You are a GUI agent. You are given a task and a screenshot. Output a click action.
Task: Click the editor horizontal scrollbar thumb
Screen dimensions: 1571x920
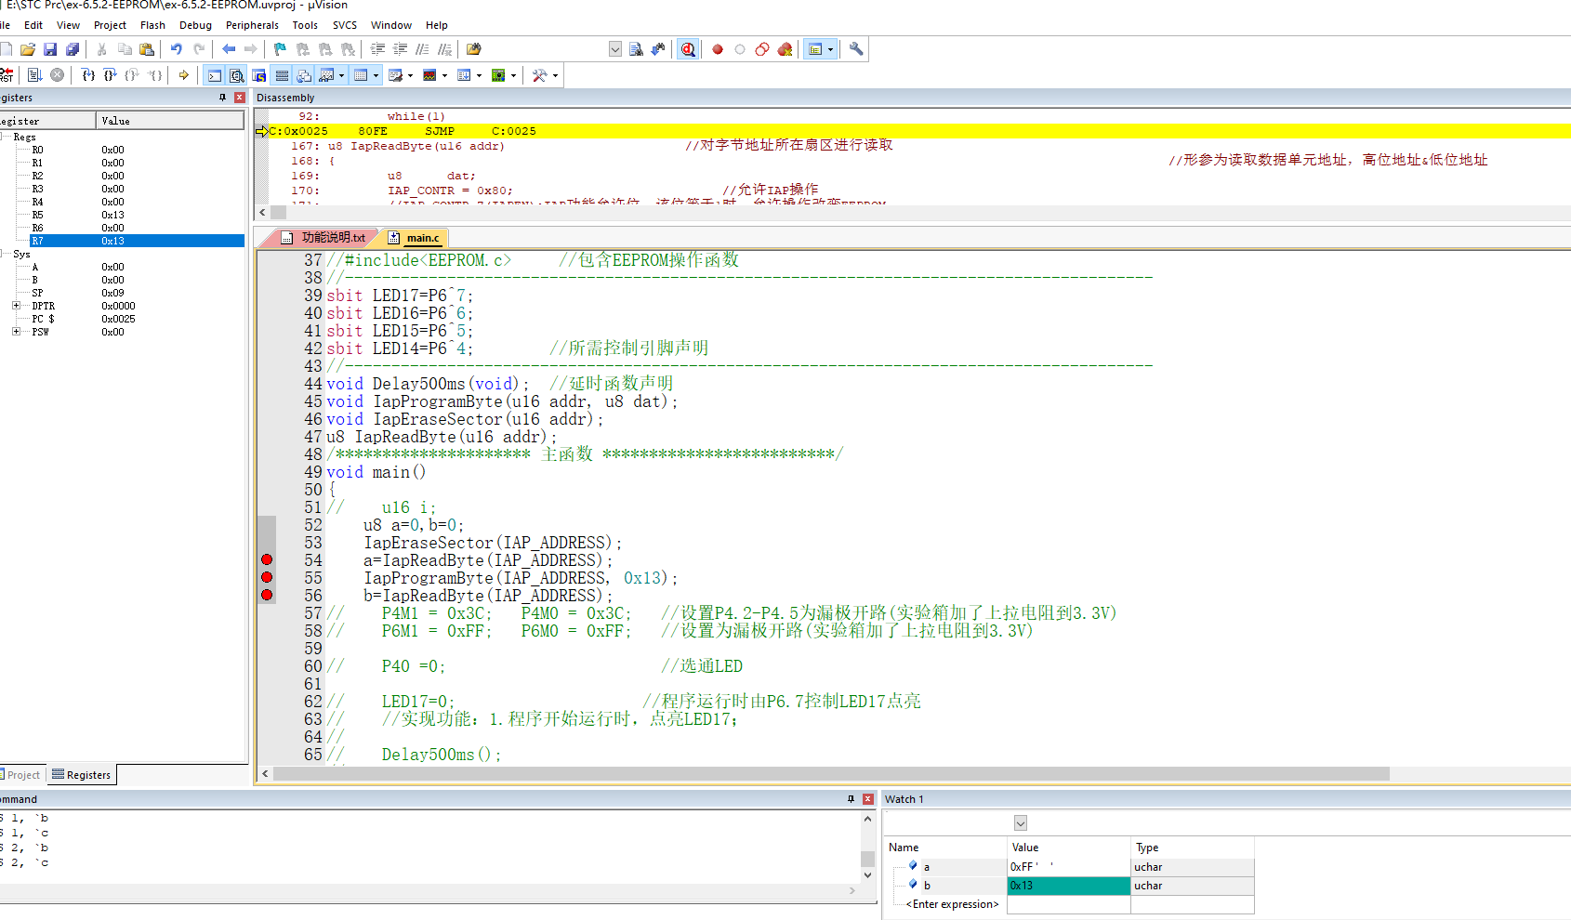tap(832, 774)
